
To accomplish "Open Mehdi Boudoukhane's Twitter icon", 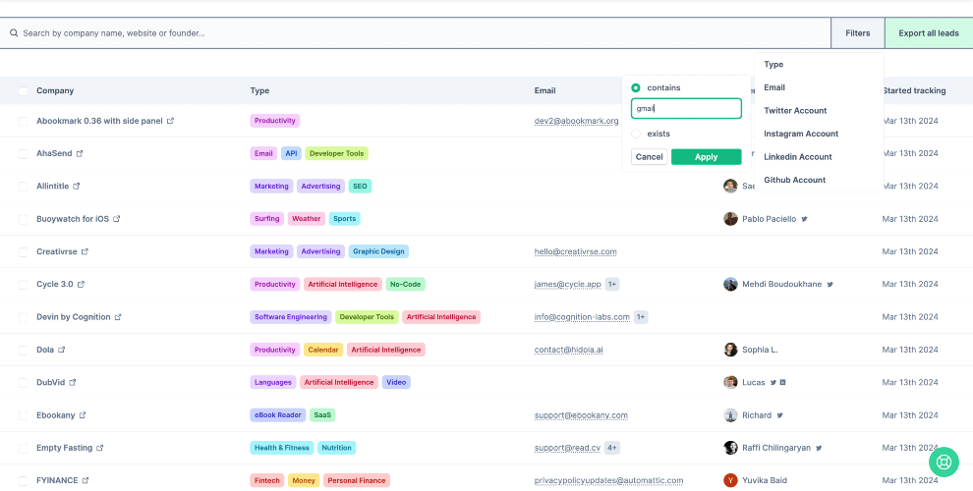I will 830,285.
